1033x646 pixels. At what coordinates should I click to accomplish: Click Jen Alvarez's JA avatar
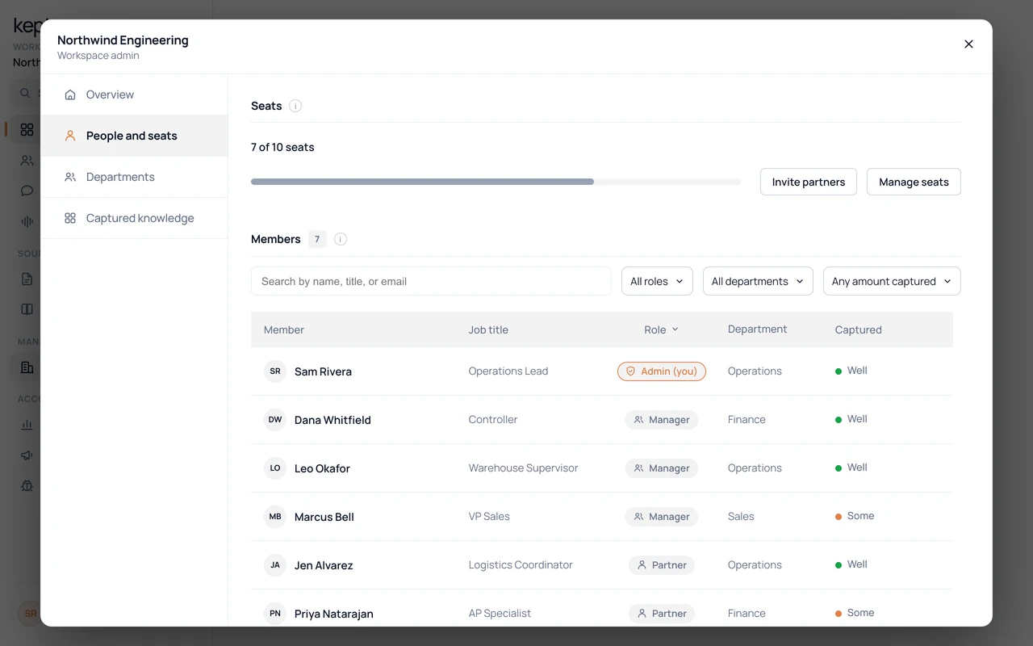275,565
